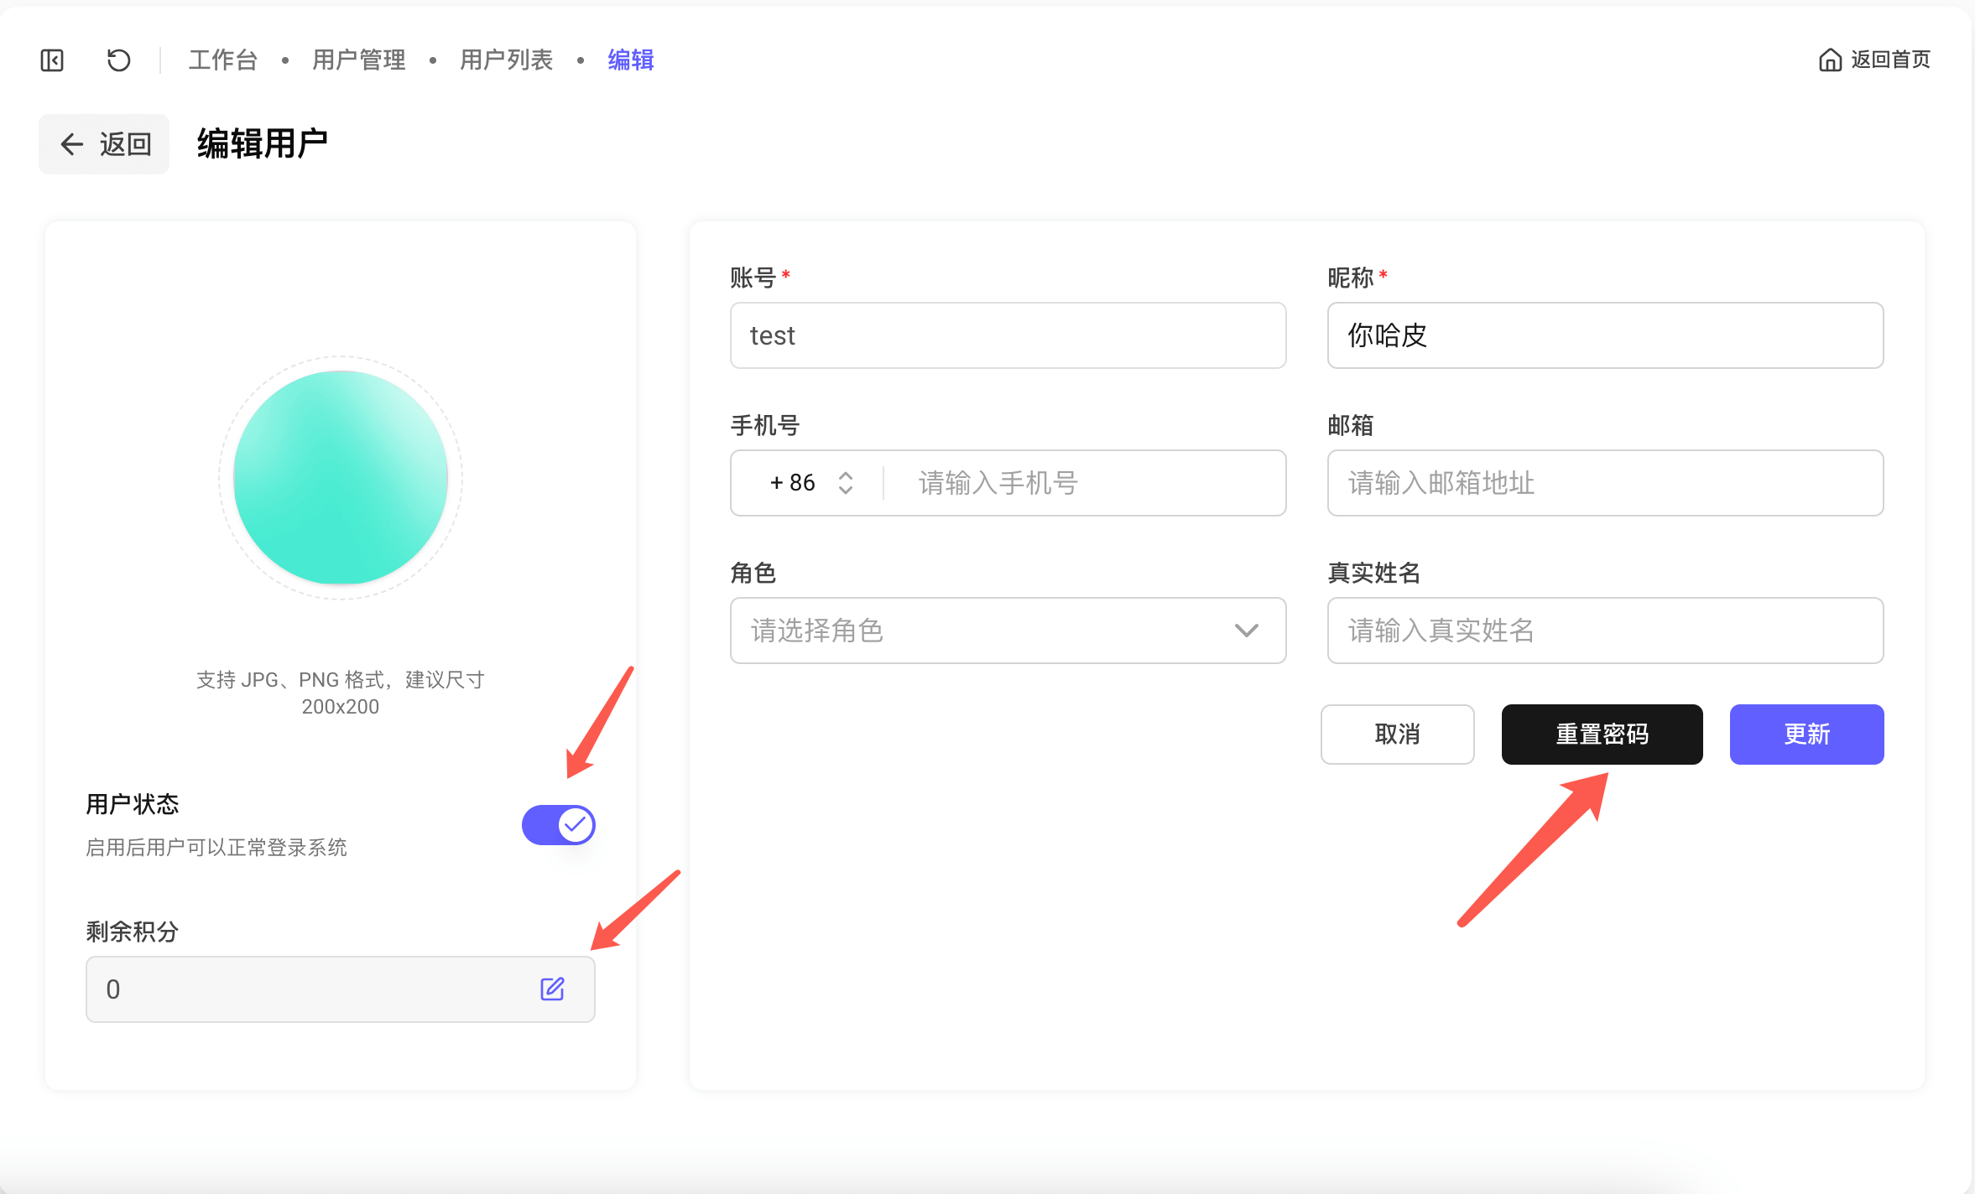The height and width of the screenshot is (1194, 1975).
Task: Click the back arrow 返回 button
Action: 104,144
